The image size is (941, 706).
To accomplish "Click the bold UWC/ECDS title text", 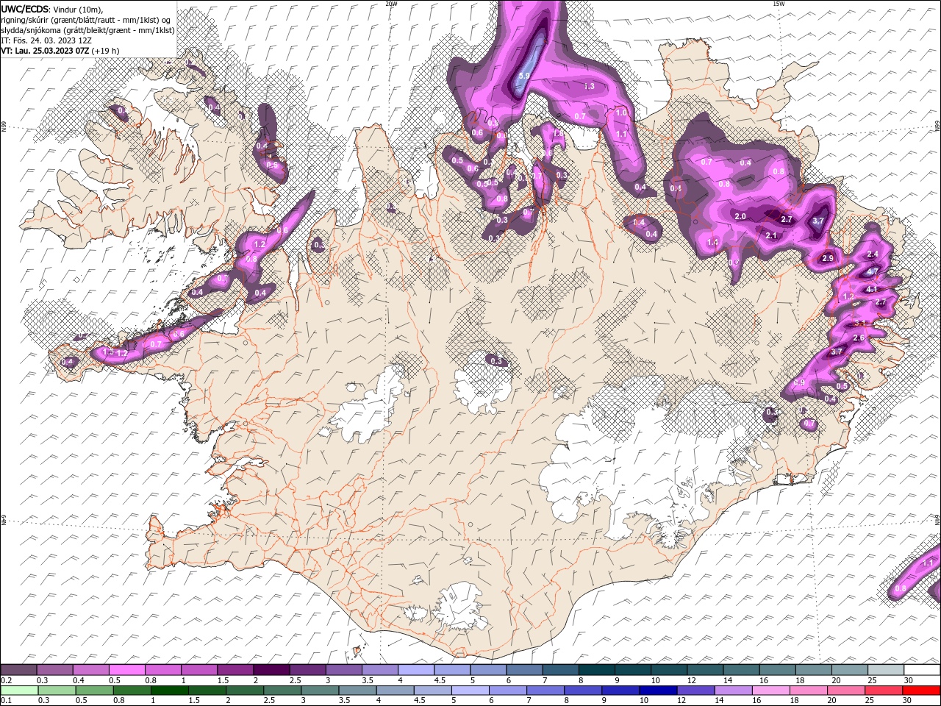I will [25, 9].
